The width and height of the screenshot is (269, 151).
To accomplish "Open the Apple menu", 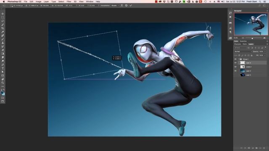I will click(x=4, y=2).
